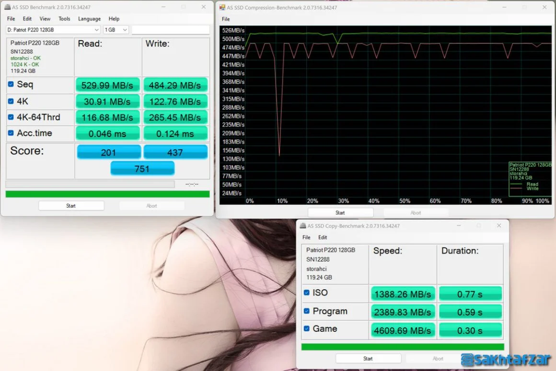This screenshot has width=556, height=371.
Task: Uncheck the Program copy test checkbox
Action: 307,311
